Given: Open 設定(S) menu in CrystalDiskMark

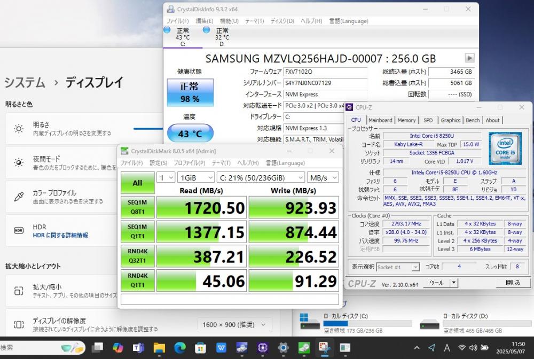Looking at the screenshot, I should tap(159, 163).
